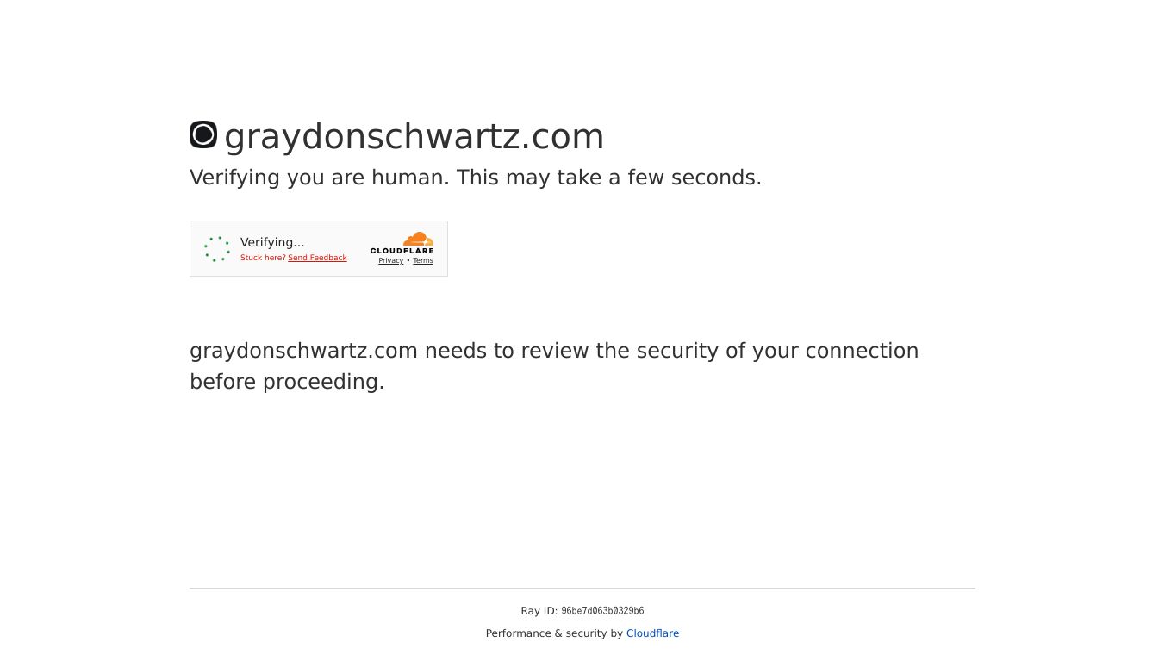Click the bullet separator between Privacy and Terms
Image resolution: width=1165 pixels, height=655 pixels.
coord(408,261)
